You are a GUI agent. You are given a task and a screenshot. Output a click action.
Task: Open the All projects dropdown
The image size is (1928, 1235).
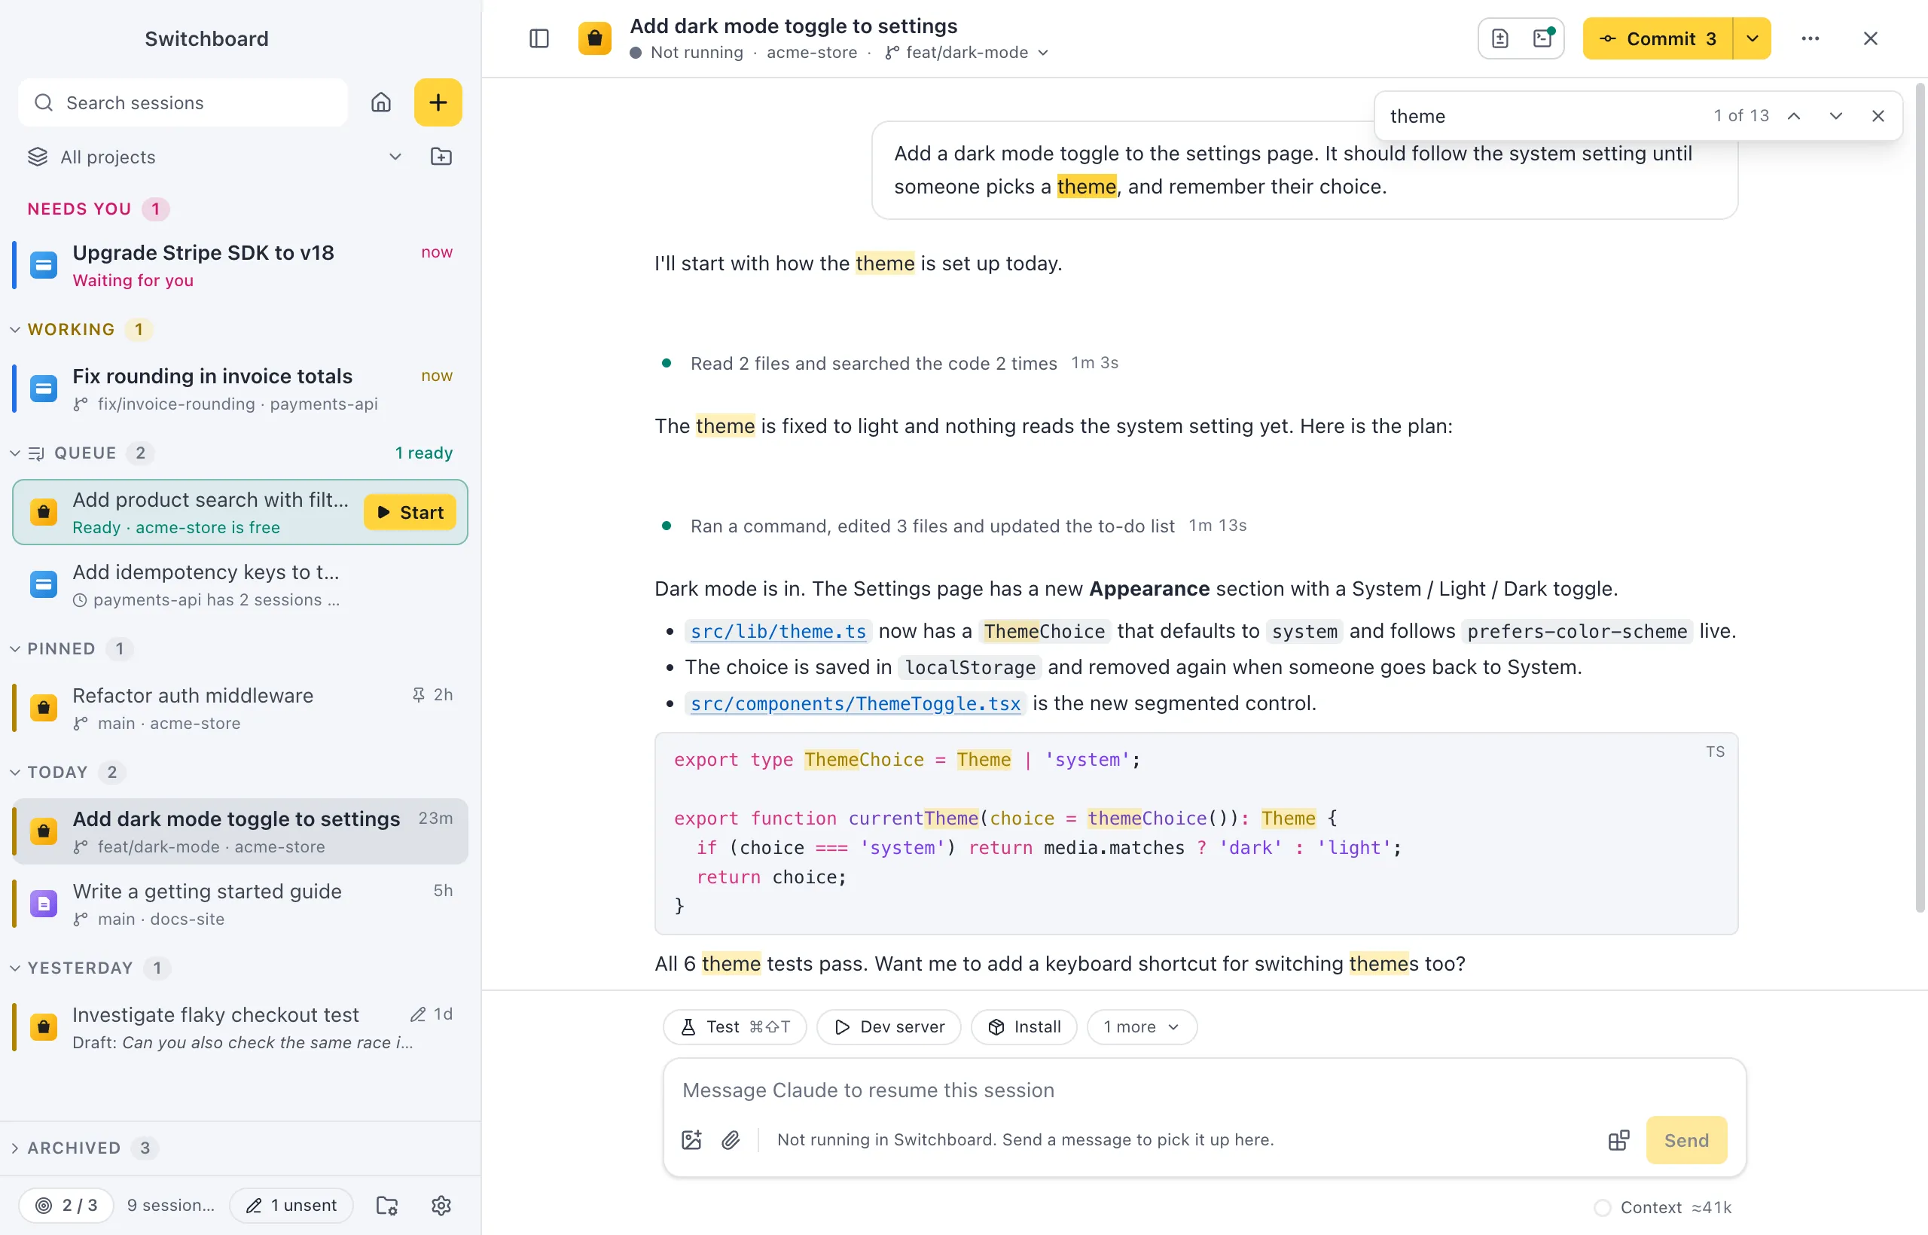[x=215, y=157]
